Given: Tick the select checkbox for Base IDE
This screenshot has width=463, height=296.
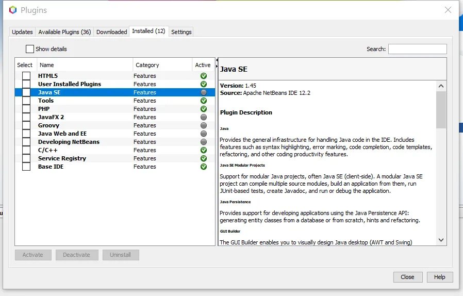Looking at the screenshot, I should (x=26, y=167).
